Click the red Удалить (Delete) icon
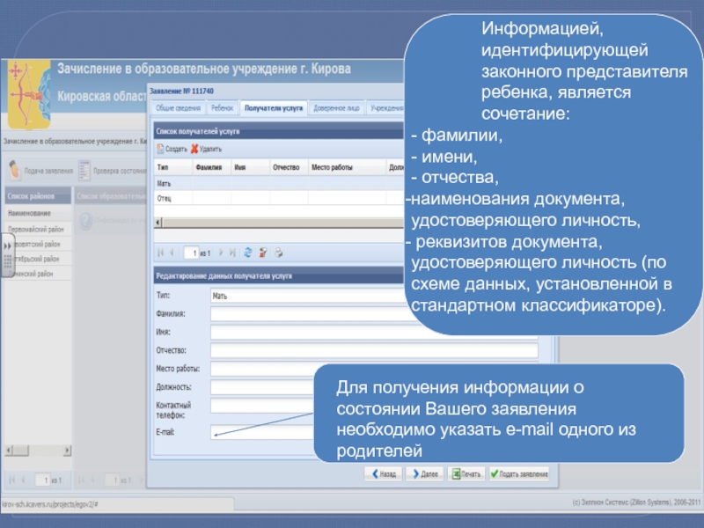This screenshot has width=704, height=528. pos(194,150)
